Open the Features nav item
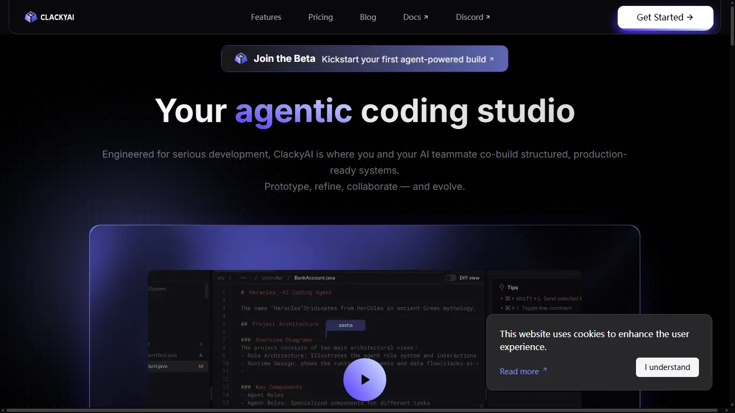The image size is (735, 413). pos(266,17)
